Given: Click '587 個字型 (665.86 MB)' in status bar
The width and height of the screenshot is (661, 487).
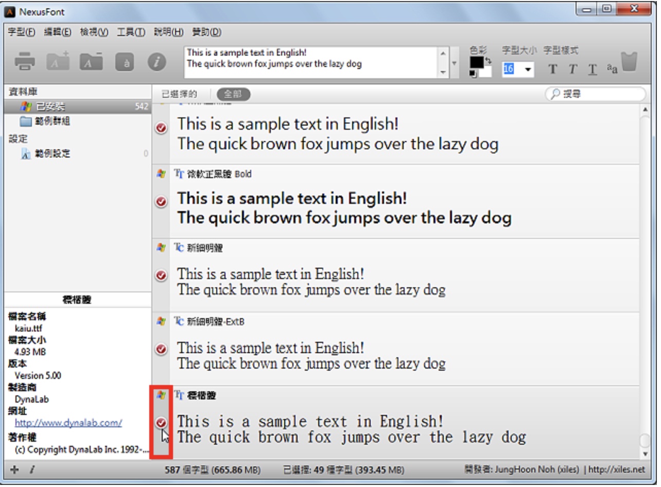Looking at the screenshot, I should (213, 469).
